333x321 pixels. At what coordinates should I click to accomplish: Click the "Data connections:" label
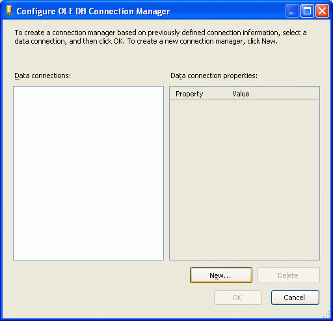43,76
